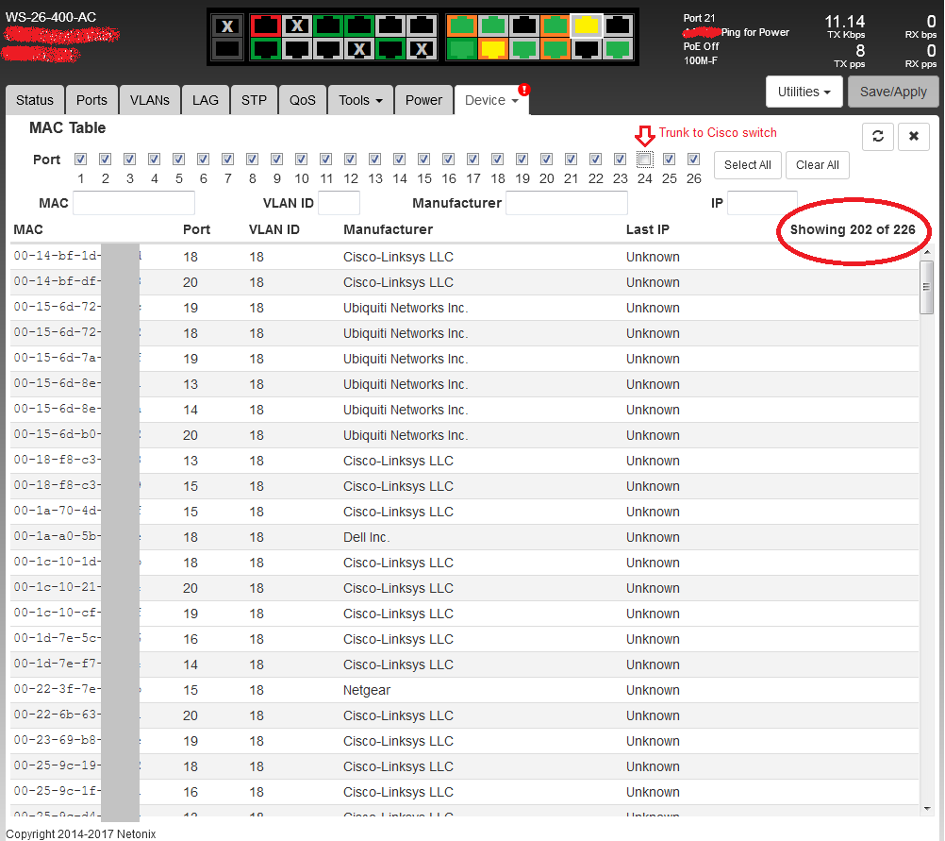Expand the Device tab dropdown
Viewport: 945px width, 841px height.
click(x=491, y=100)
